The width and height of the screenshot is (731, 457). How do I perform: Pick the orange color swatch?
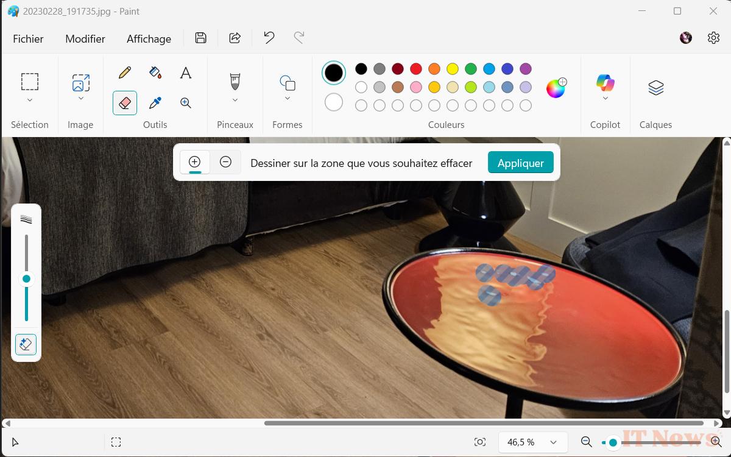(434, 69)
